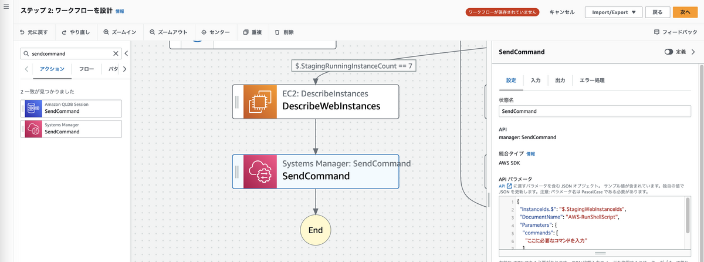Move the action tabs right with arrow
The width and height of the screenshot is (704, 262).
pyautogui.click(x=124, y=69)
